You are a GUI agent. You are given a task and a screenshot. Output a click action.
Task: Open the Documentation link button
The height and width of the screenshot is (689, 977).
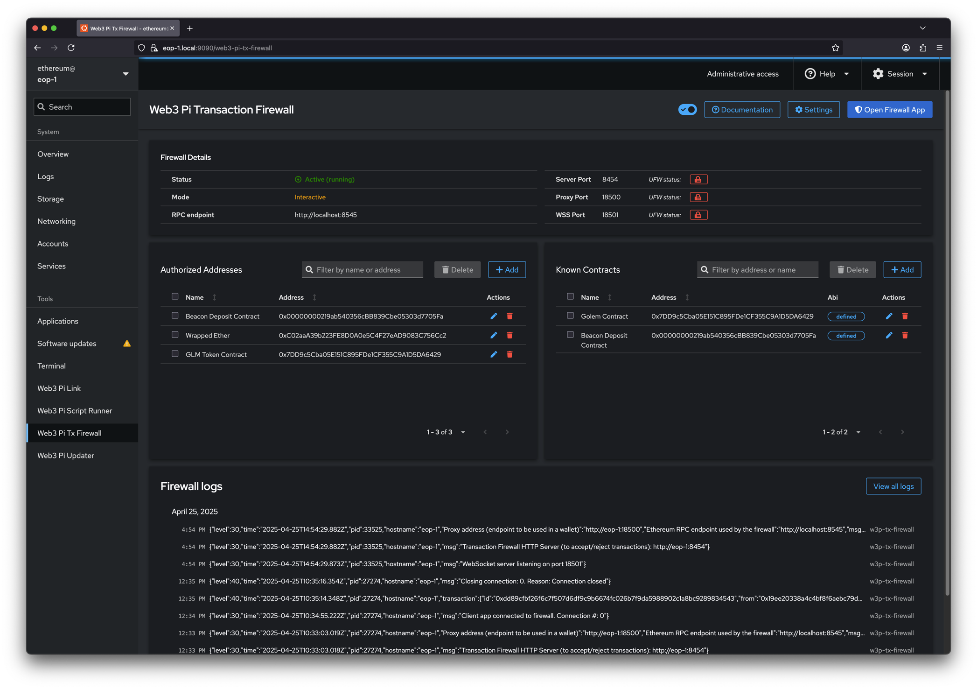coord(742,110)
